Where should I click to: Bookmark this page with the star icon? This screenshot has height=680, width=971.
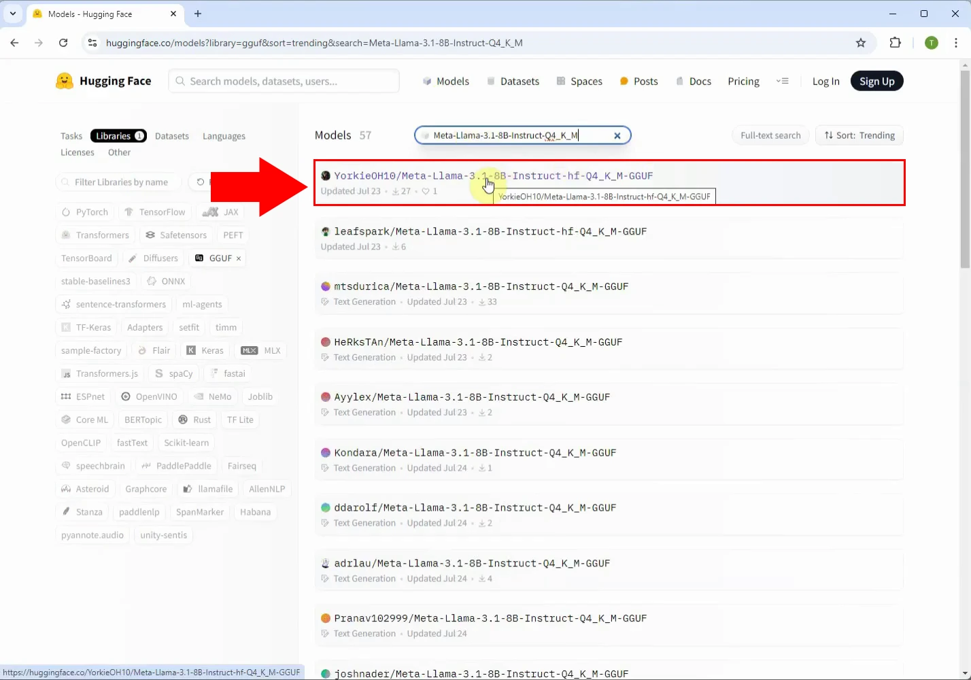[x=861, y=43]
